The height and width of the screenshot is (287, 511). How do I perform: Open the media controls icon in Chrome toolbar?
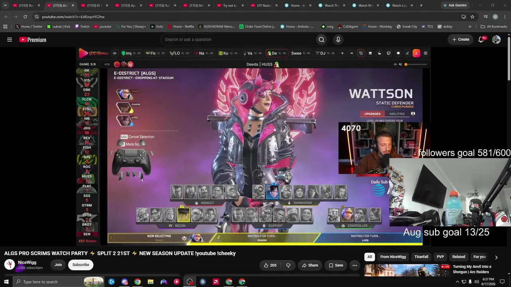[485, 17]
